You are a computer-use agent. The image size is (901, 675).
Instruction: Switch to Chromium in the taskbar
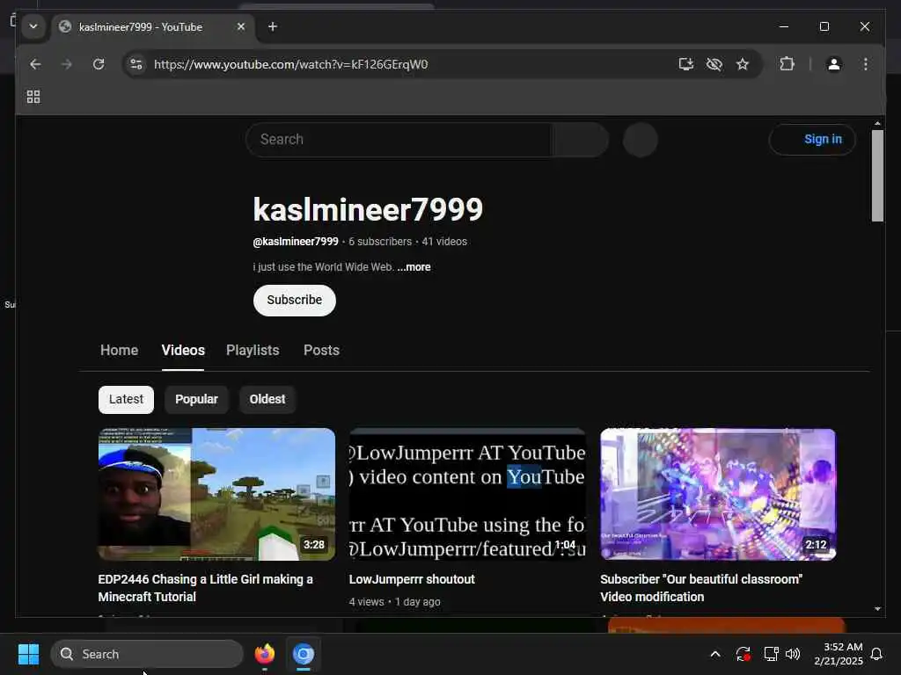303,654
